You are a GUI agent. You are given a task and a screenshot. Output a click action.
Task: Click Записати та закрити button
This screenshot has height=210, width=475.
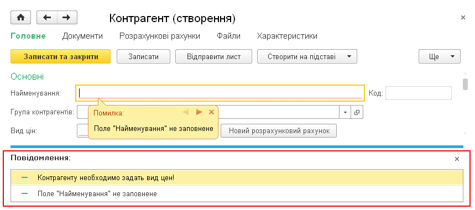[x=61, y=56]
